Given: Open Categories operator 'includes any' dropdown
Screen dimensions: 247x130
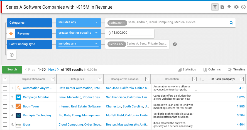Looking at the screenshot, I should tap(79, 23).
